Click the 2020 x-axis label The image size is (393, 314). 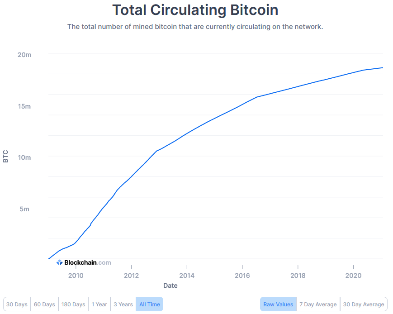tap(353, 275)
